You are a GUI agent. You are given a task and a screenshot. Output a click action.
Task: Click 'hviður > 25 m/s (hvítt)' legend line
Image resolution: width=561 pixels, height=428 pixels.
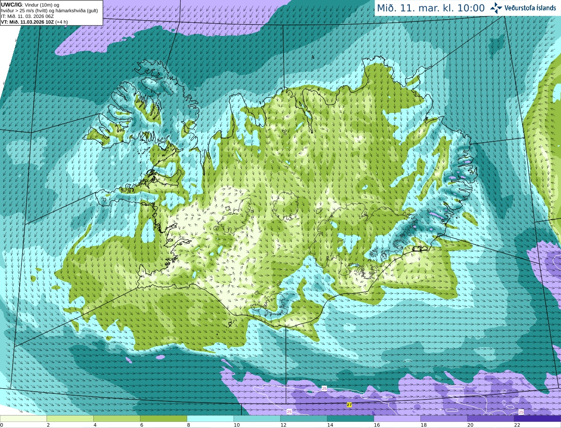(50, 11)
